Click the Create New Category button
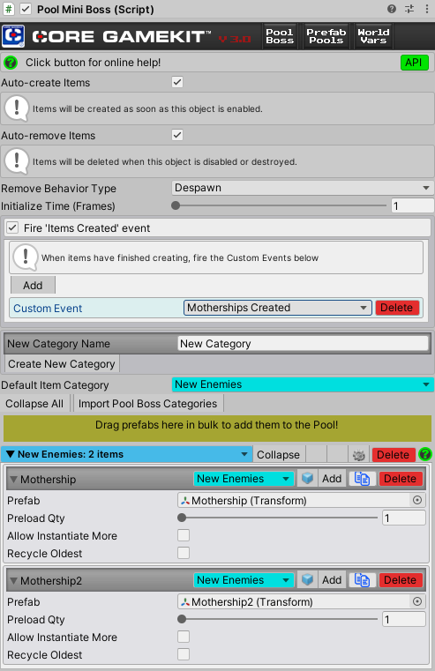Viewport: 435px width, 671px height. (62, 364)
